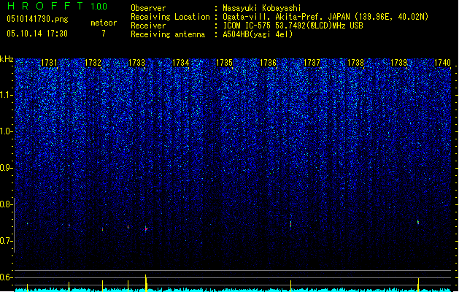Click the yellow signal spike after 1739

[x=418, y=285]
